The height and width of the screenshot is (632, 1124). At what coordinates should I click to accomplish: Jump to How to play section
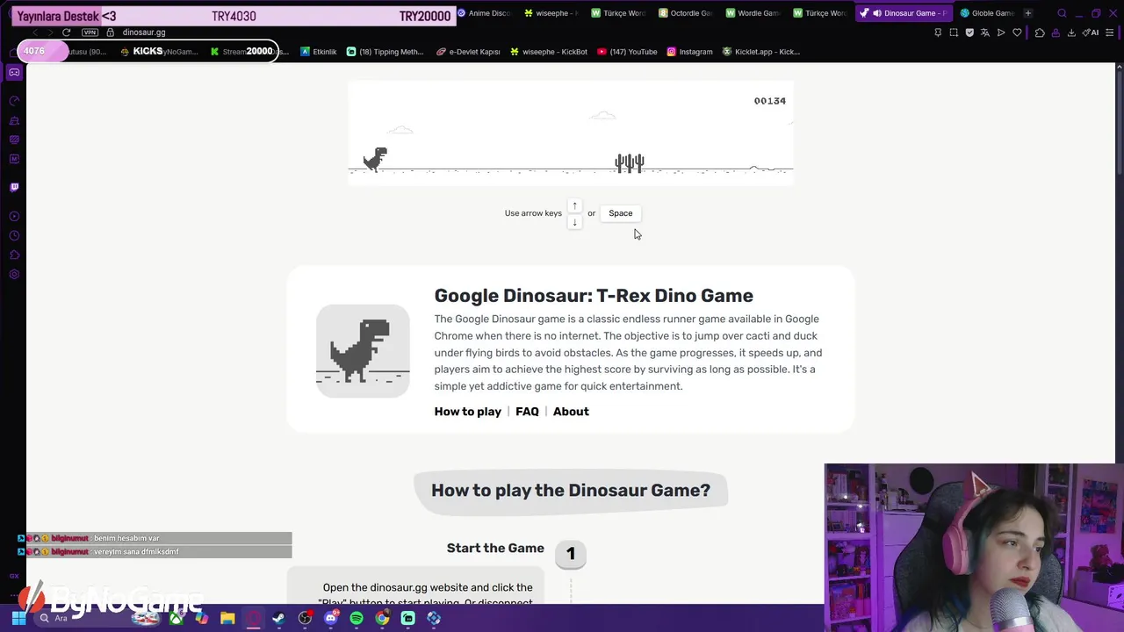click(x=467, y=412)
